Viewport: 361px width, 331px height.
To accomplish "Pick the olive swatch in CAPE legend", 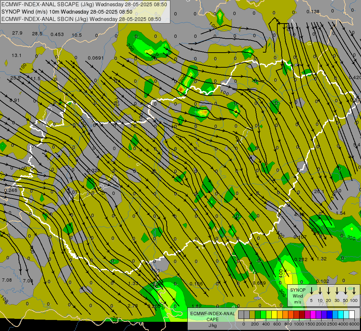I will pos(252,315).
